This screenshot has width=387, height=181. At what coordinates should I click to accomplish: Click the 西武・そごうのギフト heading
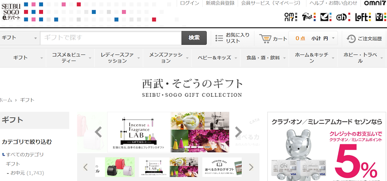click(192, 84)
